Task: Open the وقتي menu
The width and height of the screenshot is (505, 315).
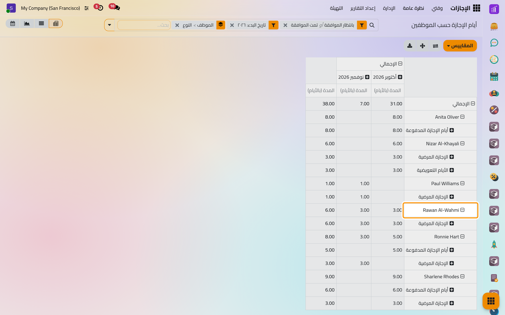Action: coord(437,8)
